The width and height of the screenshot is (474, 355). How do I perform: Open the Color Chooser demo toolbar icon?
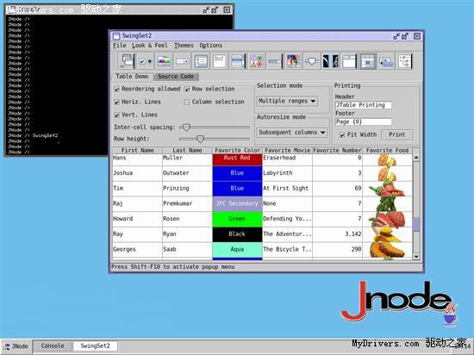164,61
